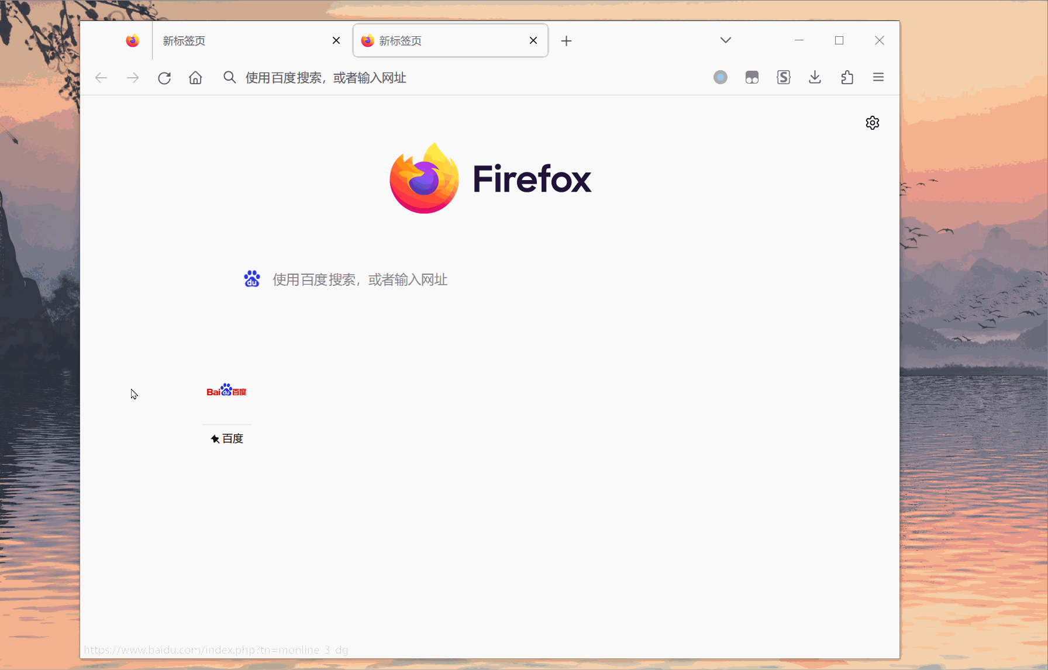
Task: Open the S extension toolbar icon
Action: click(x=784, y=77)
